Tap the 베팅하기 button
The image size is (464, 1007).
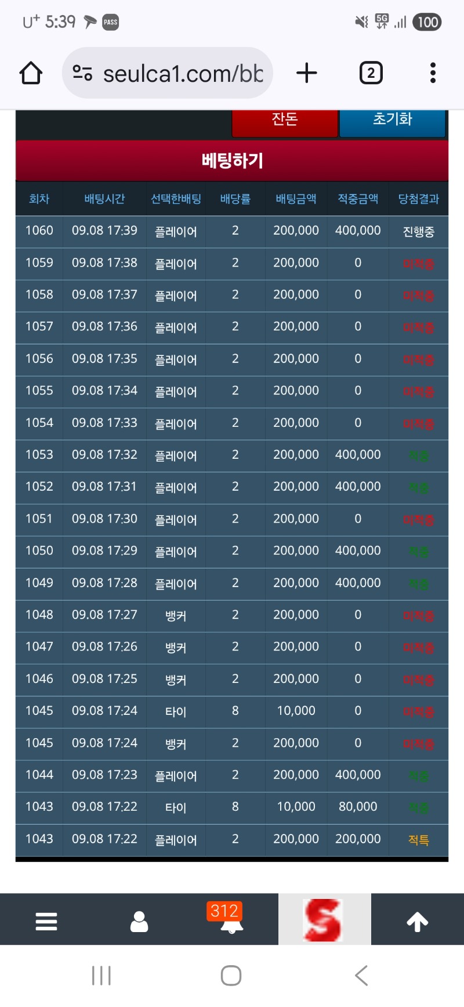(x=232, y=160)
